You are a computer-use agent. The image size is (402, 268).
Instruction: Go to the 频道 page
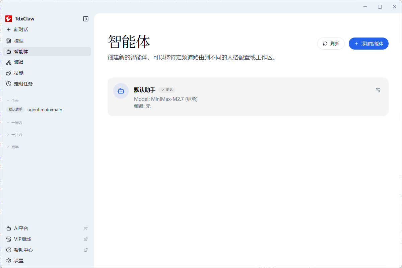click(x=47, y=62)
